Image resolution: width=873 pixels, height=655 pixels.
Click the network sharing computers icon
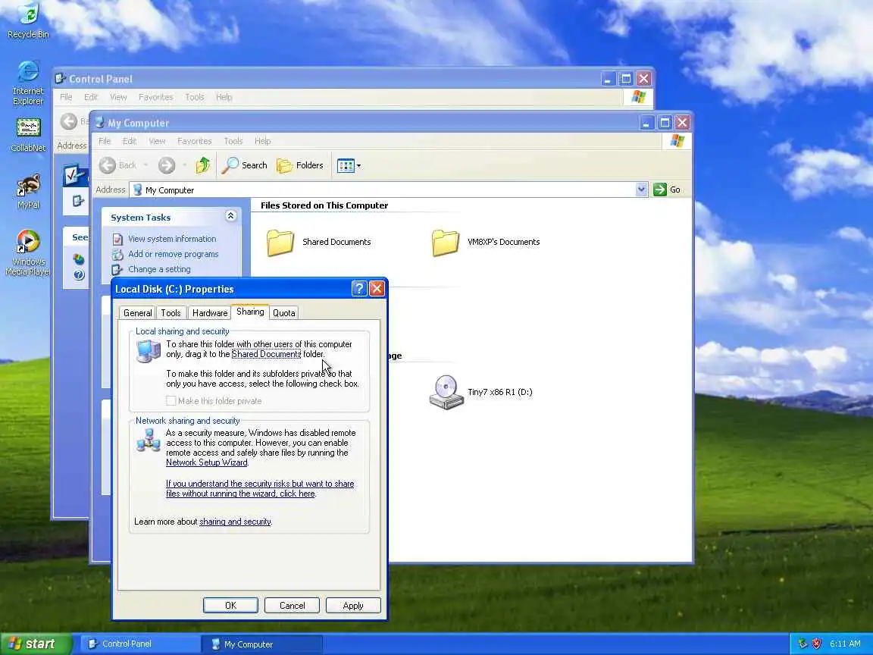pos(148,440)
